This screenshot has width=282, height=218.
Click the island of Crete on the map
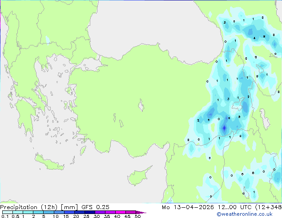pyautogui.click(x=49, y=162)
